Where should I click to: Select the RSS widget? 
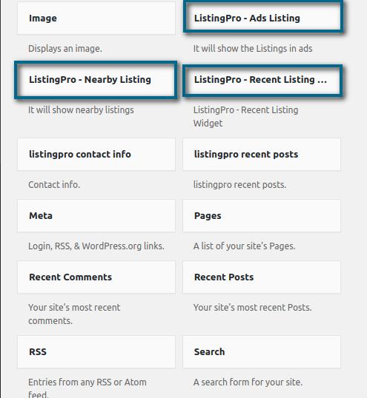point(96,352)
